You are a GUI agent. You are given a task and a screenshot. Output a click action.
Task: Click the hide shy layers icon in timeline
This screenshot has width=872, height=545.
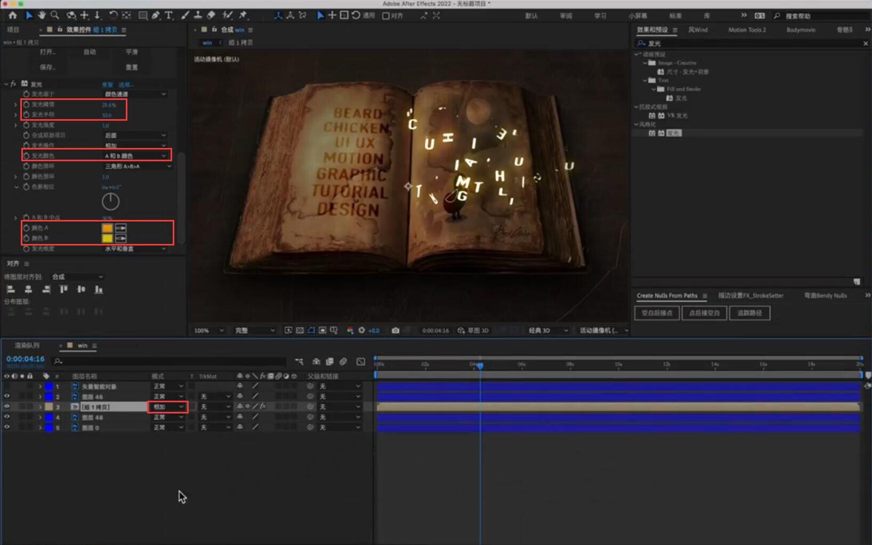(316, 362)
